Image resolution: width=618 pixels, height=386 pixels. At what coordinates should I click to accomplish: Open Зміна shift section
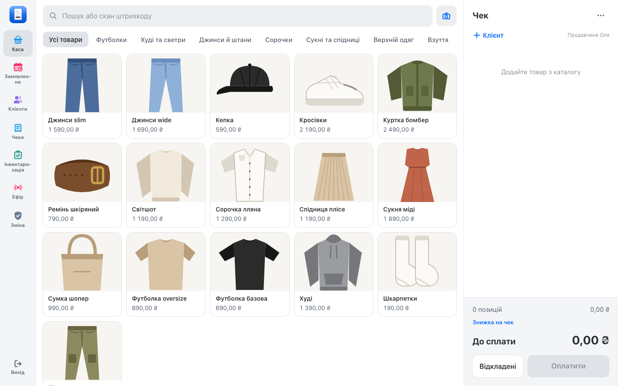[18, 220]
